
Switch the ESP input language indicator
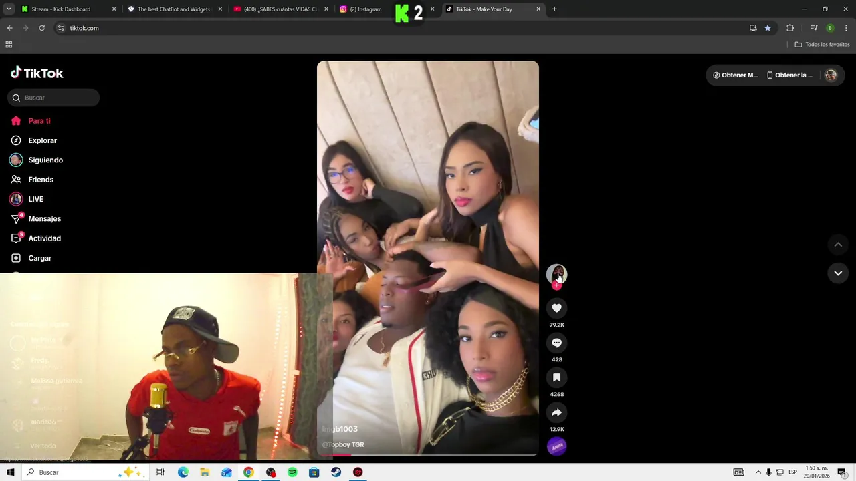793,472
